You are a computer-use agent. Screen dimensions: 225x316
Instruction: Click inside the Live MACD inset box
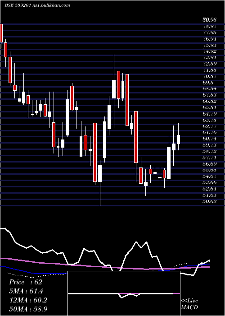(124, 293)
